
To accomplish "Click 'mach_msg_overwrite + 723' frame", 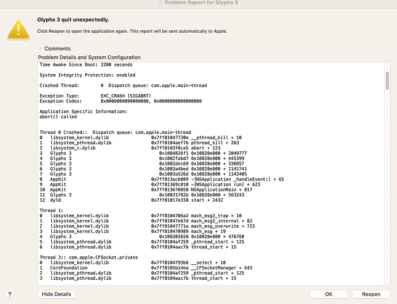I will click(147, 226).
